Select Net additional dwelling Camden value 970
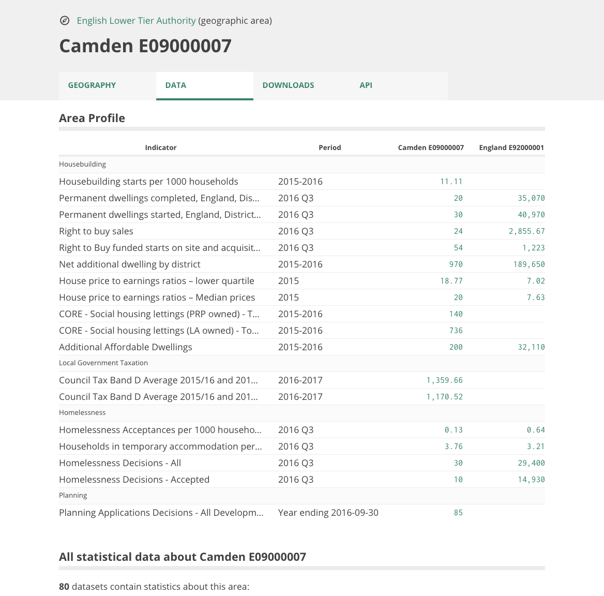This screenshot has height=596, width=604. (x=456, y=264)
